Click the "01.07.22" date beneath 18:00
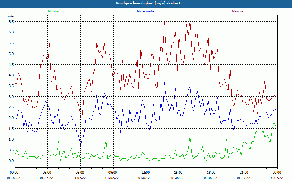 [x=211, y=178]
